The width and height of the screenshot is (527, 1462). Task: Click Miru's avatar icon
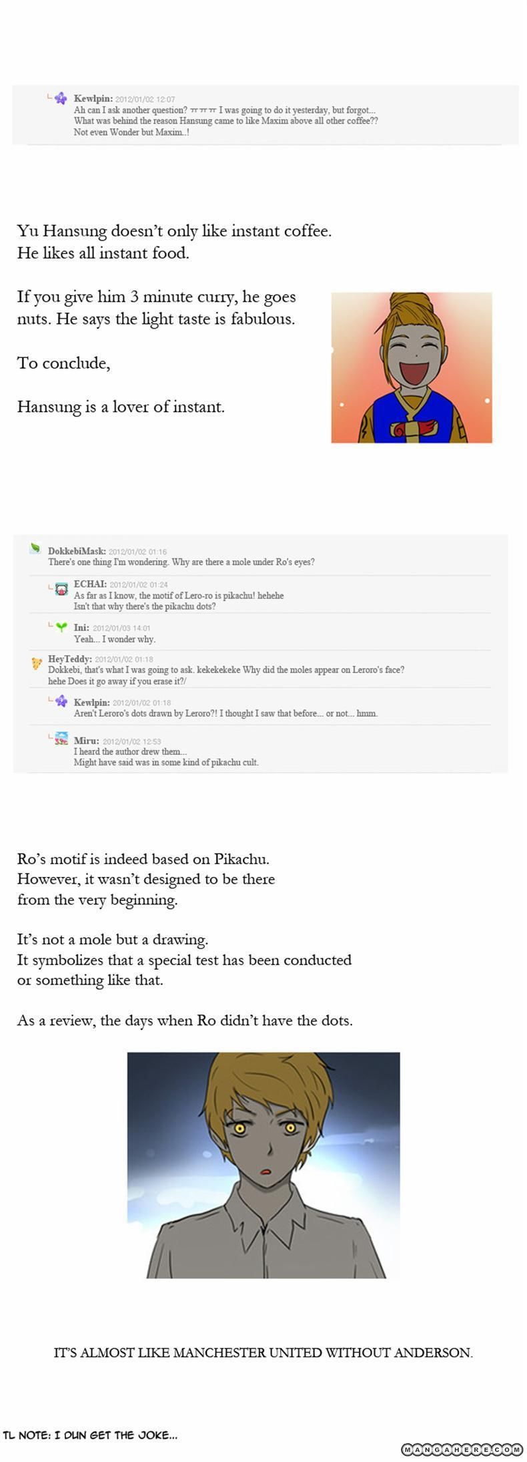tap(61, 739)
